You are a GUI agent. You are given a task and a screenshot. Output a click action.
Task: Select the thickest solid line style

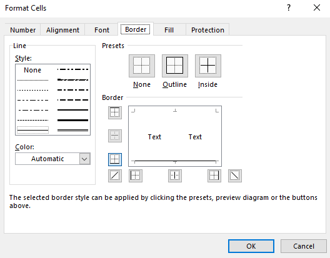click(73, 120)
